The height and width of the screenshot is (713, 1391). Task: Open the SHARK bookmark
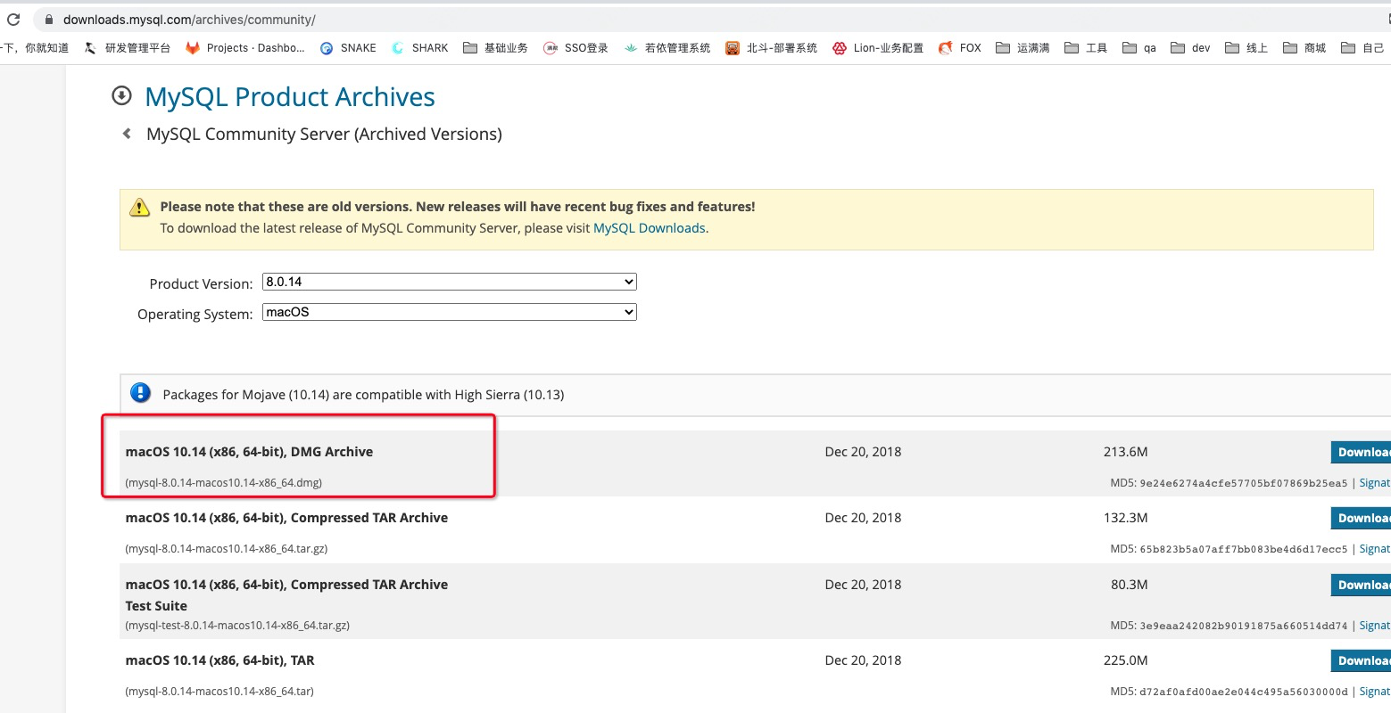(419, 48)
